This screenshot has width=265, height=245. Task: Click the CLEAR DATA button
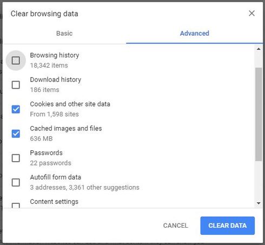click(x=228, y=226)
